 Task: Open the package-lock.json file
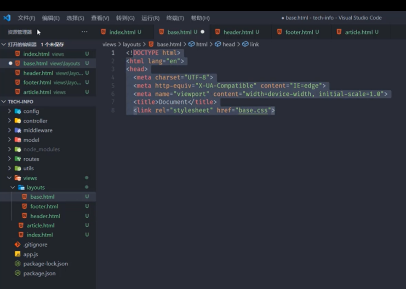click(x=48, y=264)
